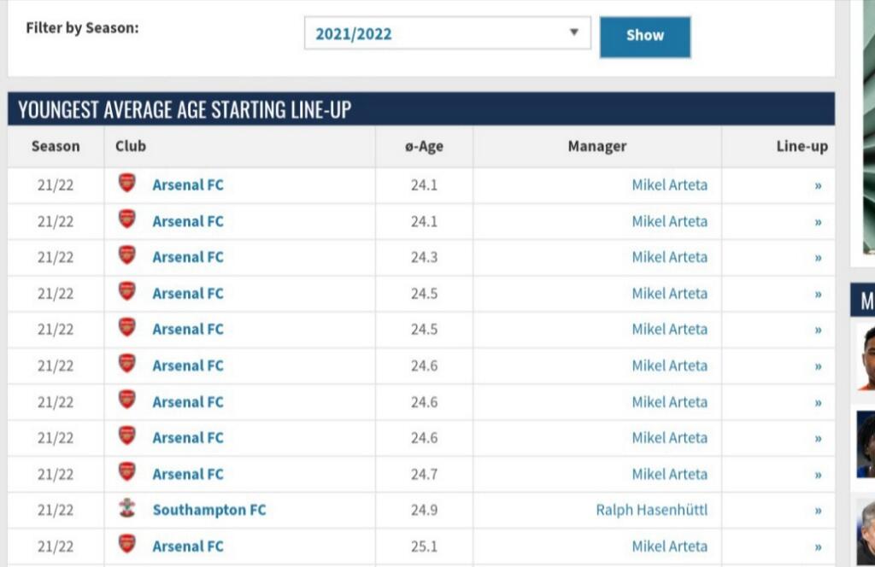Open line-up arrow for the 24.3 row

[818, 257]
